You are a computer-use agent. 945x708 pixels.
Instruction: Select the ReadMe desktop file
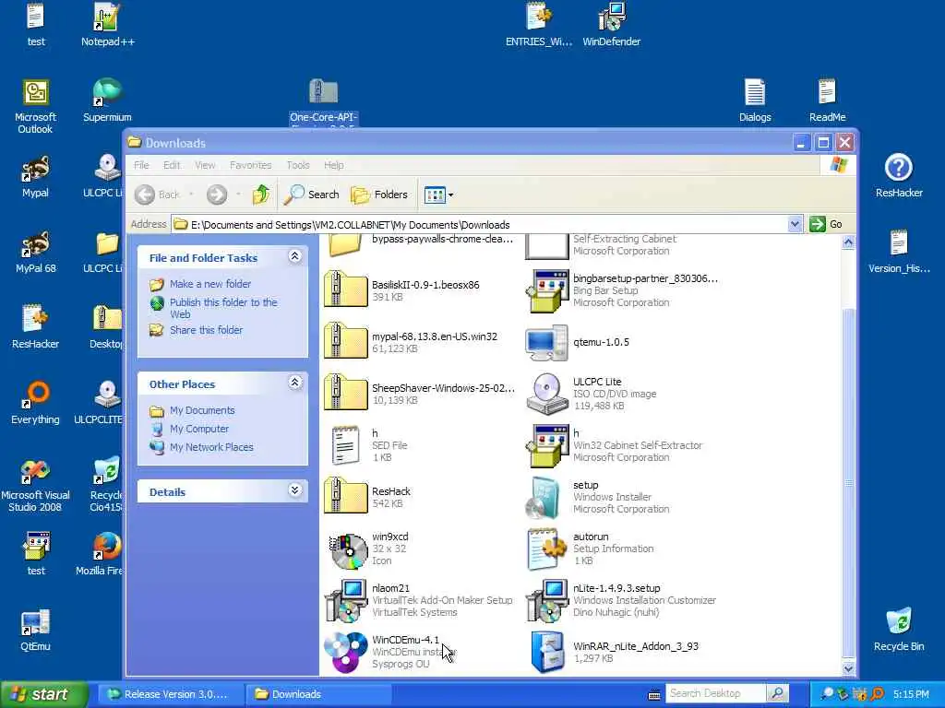point(827,100)
